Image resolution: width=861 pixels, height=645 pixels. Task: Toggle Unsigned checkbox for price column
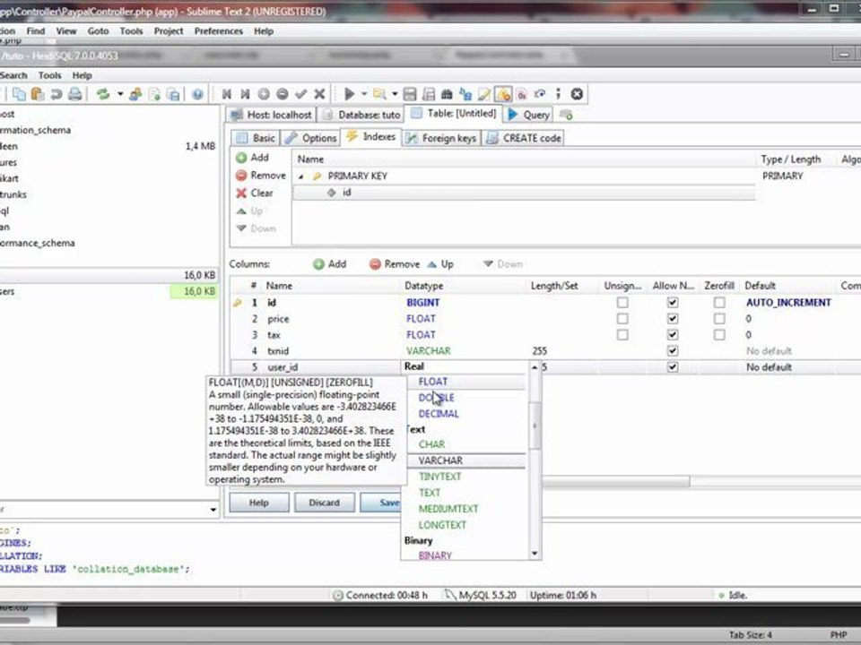[x=622, y=319]
